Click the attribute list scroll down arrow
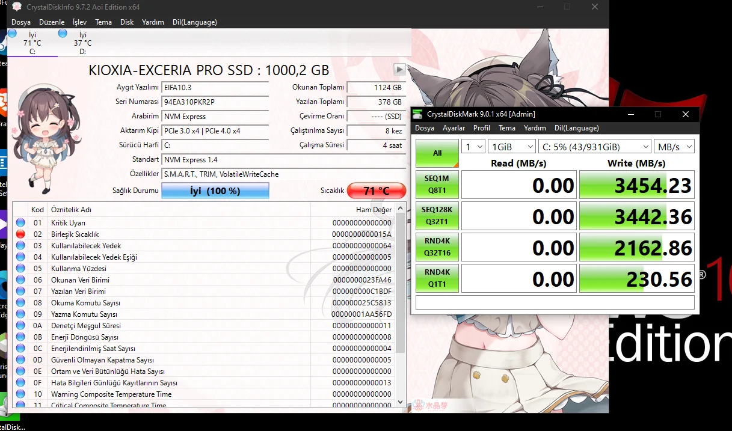This screenshot has height=431, width=732. tap(401, 402)
